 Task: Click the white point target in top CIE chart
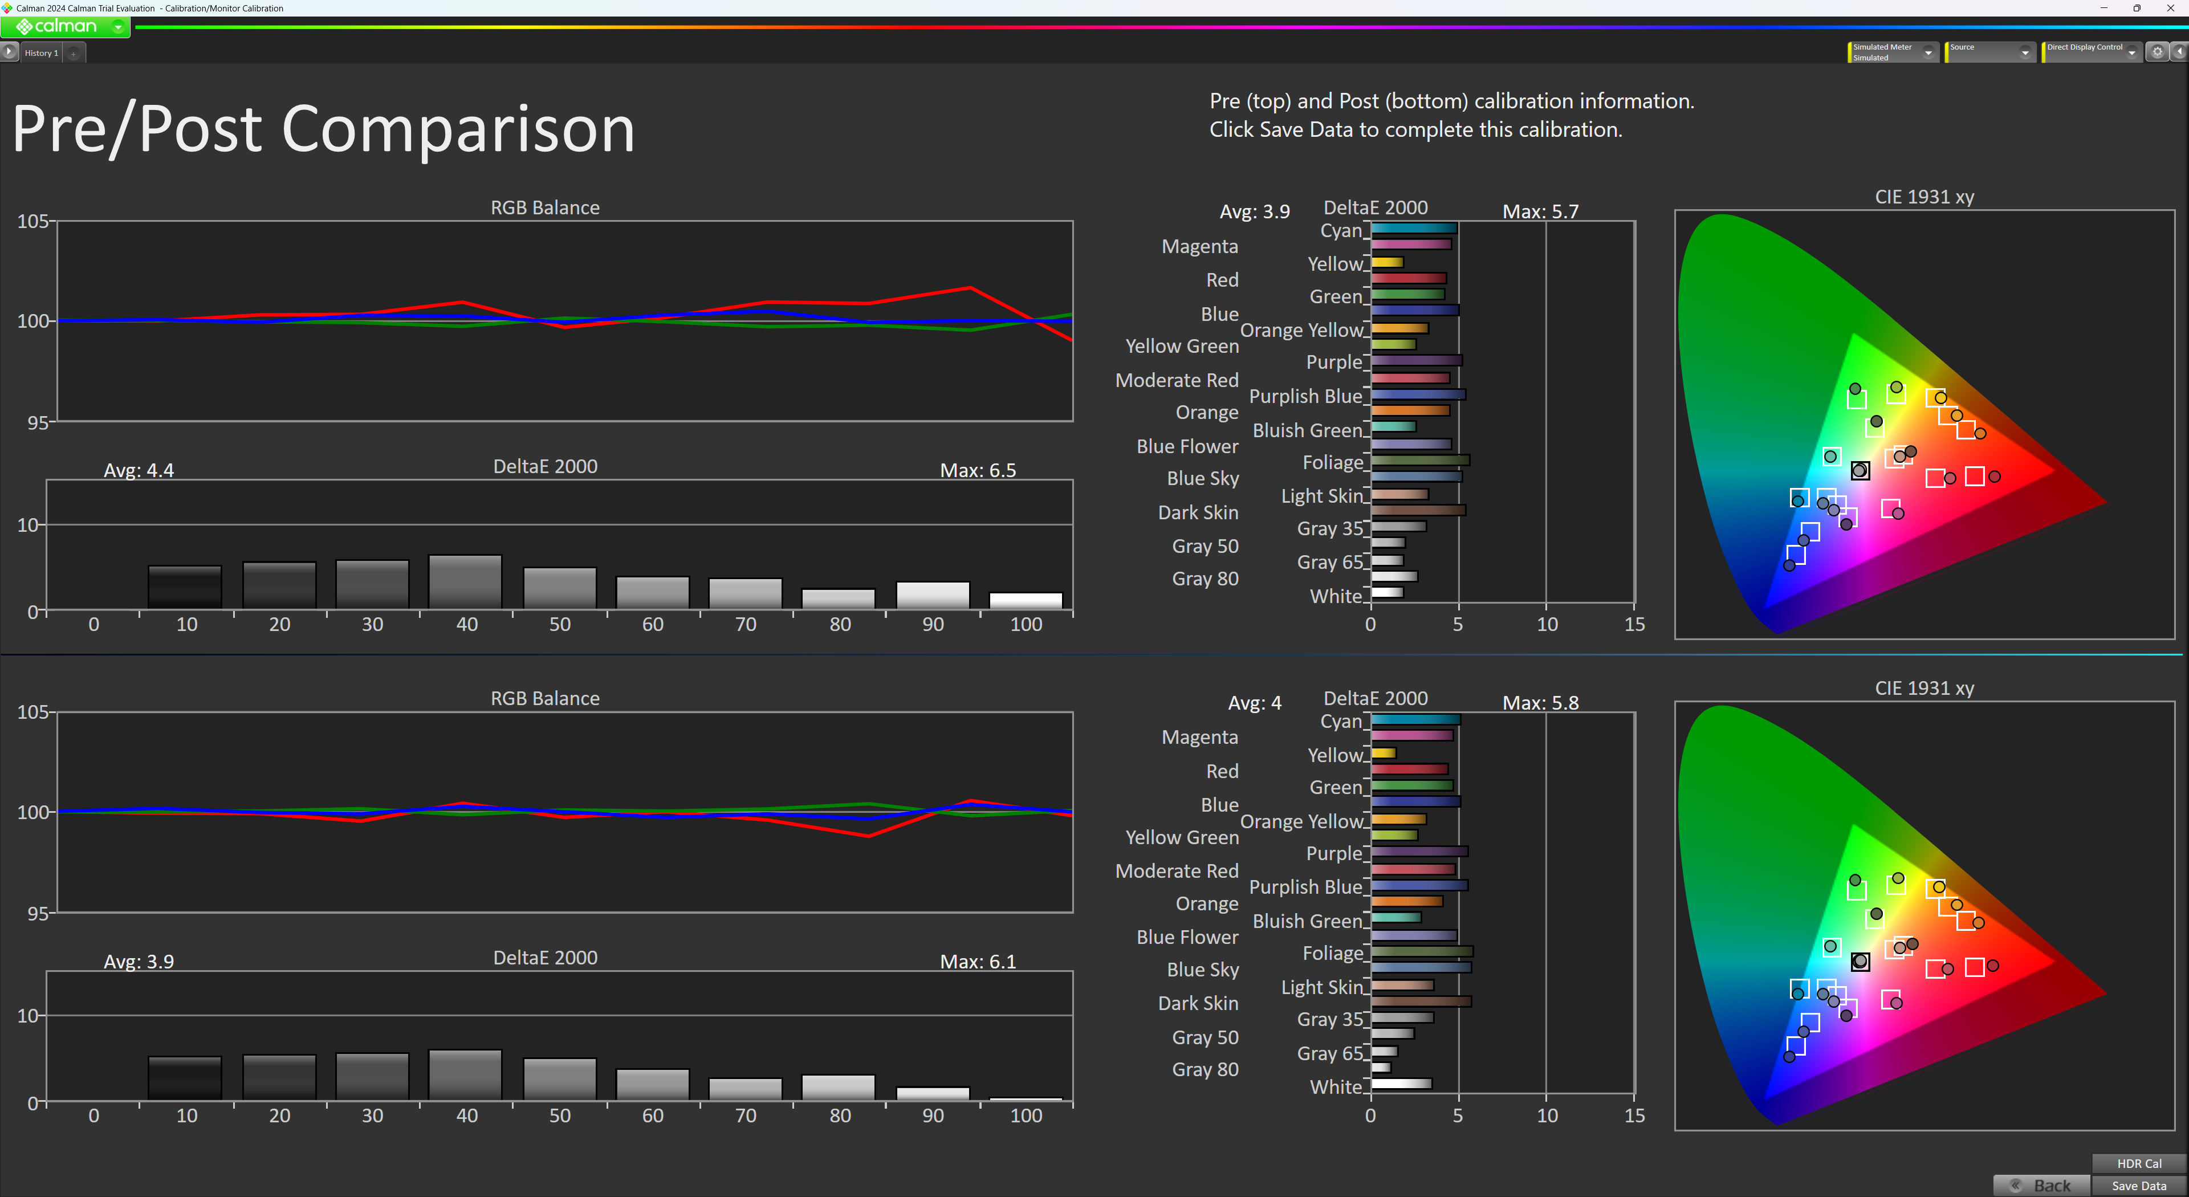click(1860, 471)
